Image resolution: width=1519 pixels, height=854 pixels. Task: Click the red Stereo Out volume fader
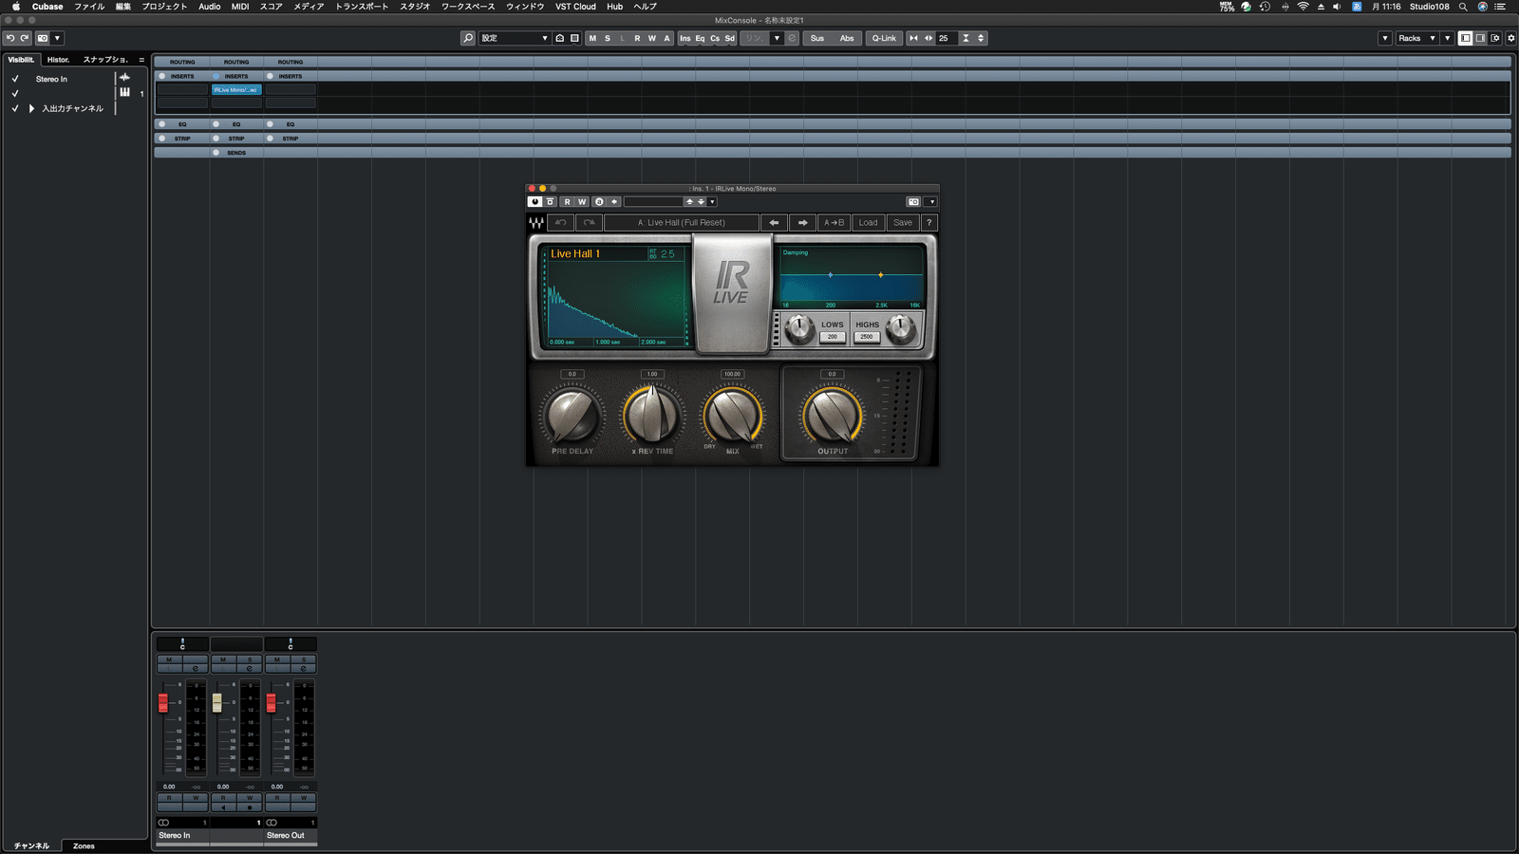(272, 703)
